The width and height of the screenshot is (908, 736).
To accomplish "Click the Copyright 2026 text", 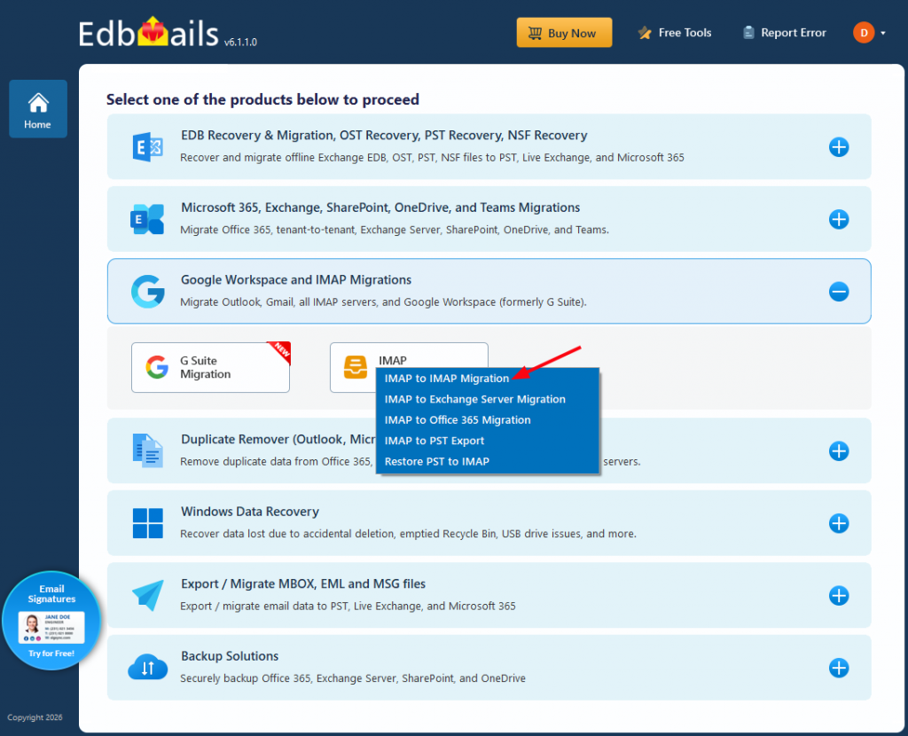I will [x=35, y=717].
